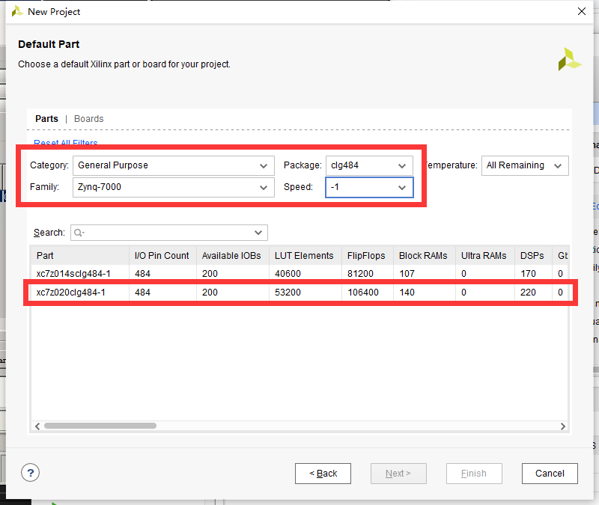Sort by DSPs column header
Viewport: 599px width, 505px height.
pos(533,255)
